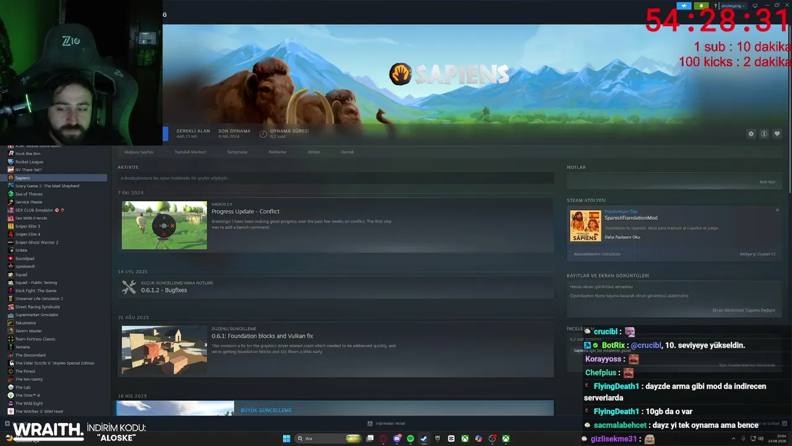Open Steam notifications bell button
This screenshot has width=792, height=446.
pos(701,6)
